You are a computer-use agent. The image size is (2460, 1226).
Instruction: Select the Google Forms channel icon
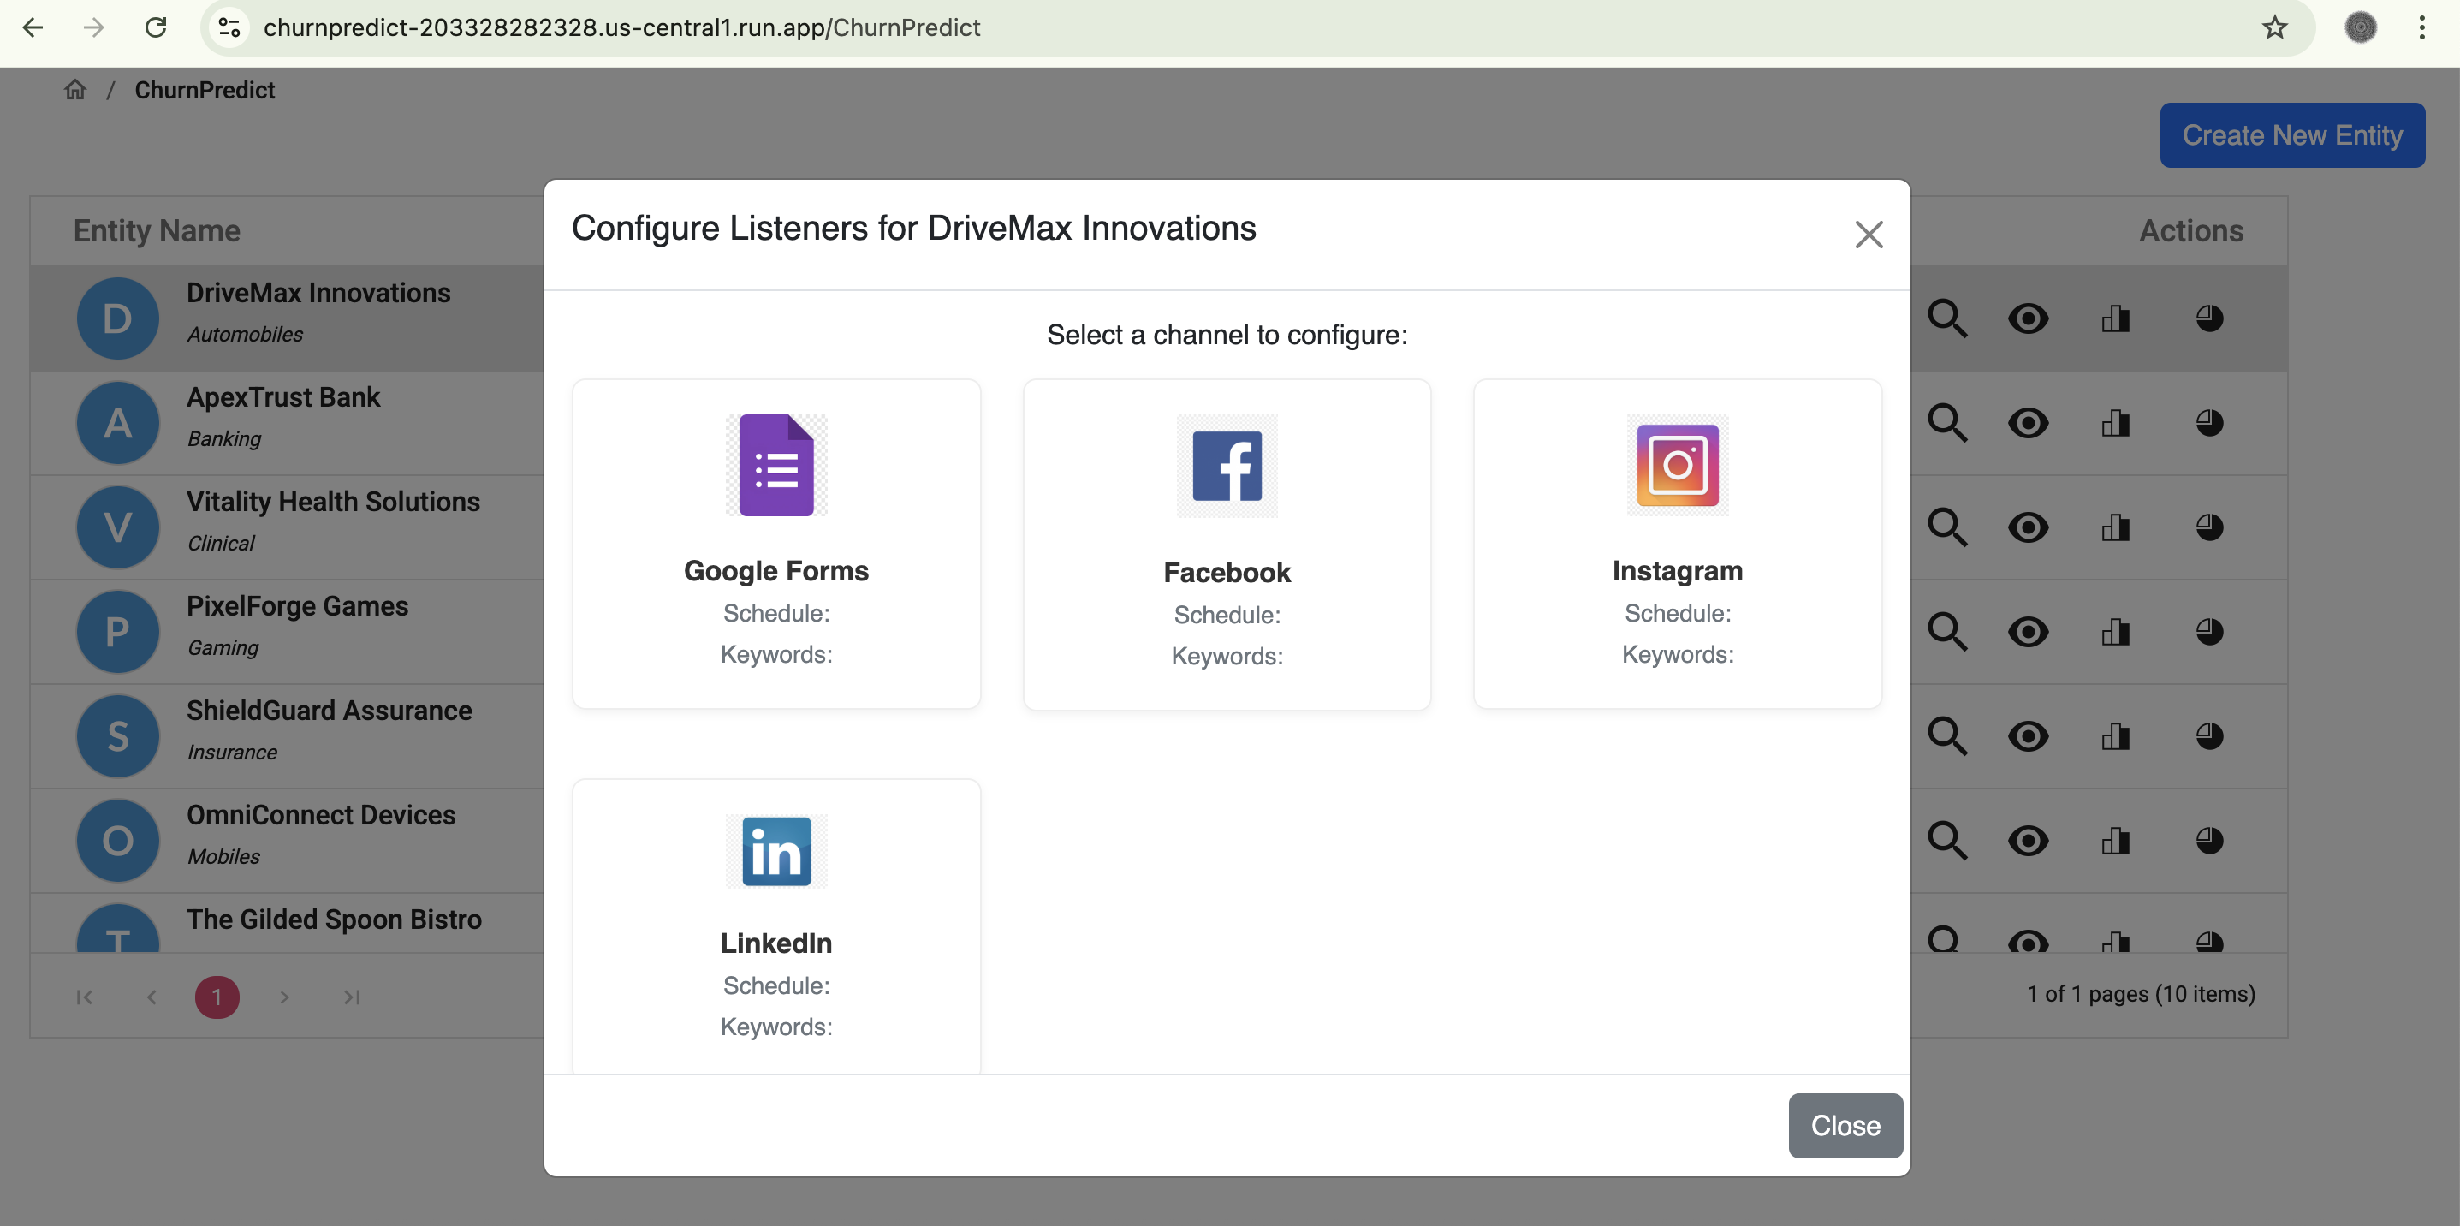pos(775,465)
